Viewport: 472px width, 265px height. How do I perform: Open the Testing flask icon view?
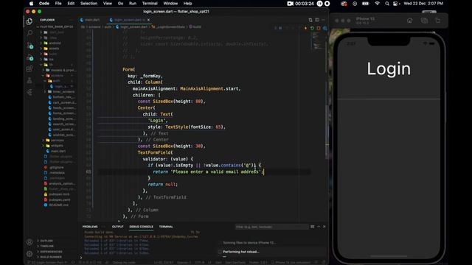coord(29,80)
